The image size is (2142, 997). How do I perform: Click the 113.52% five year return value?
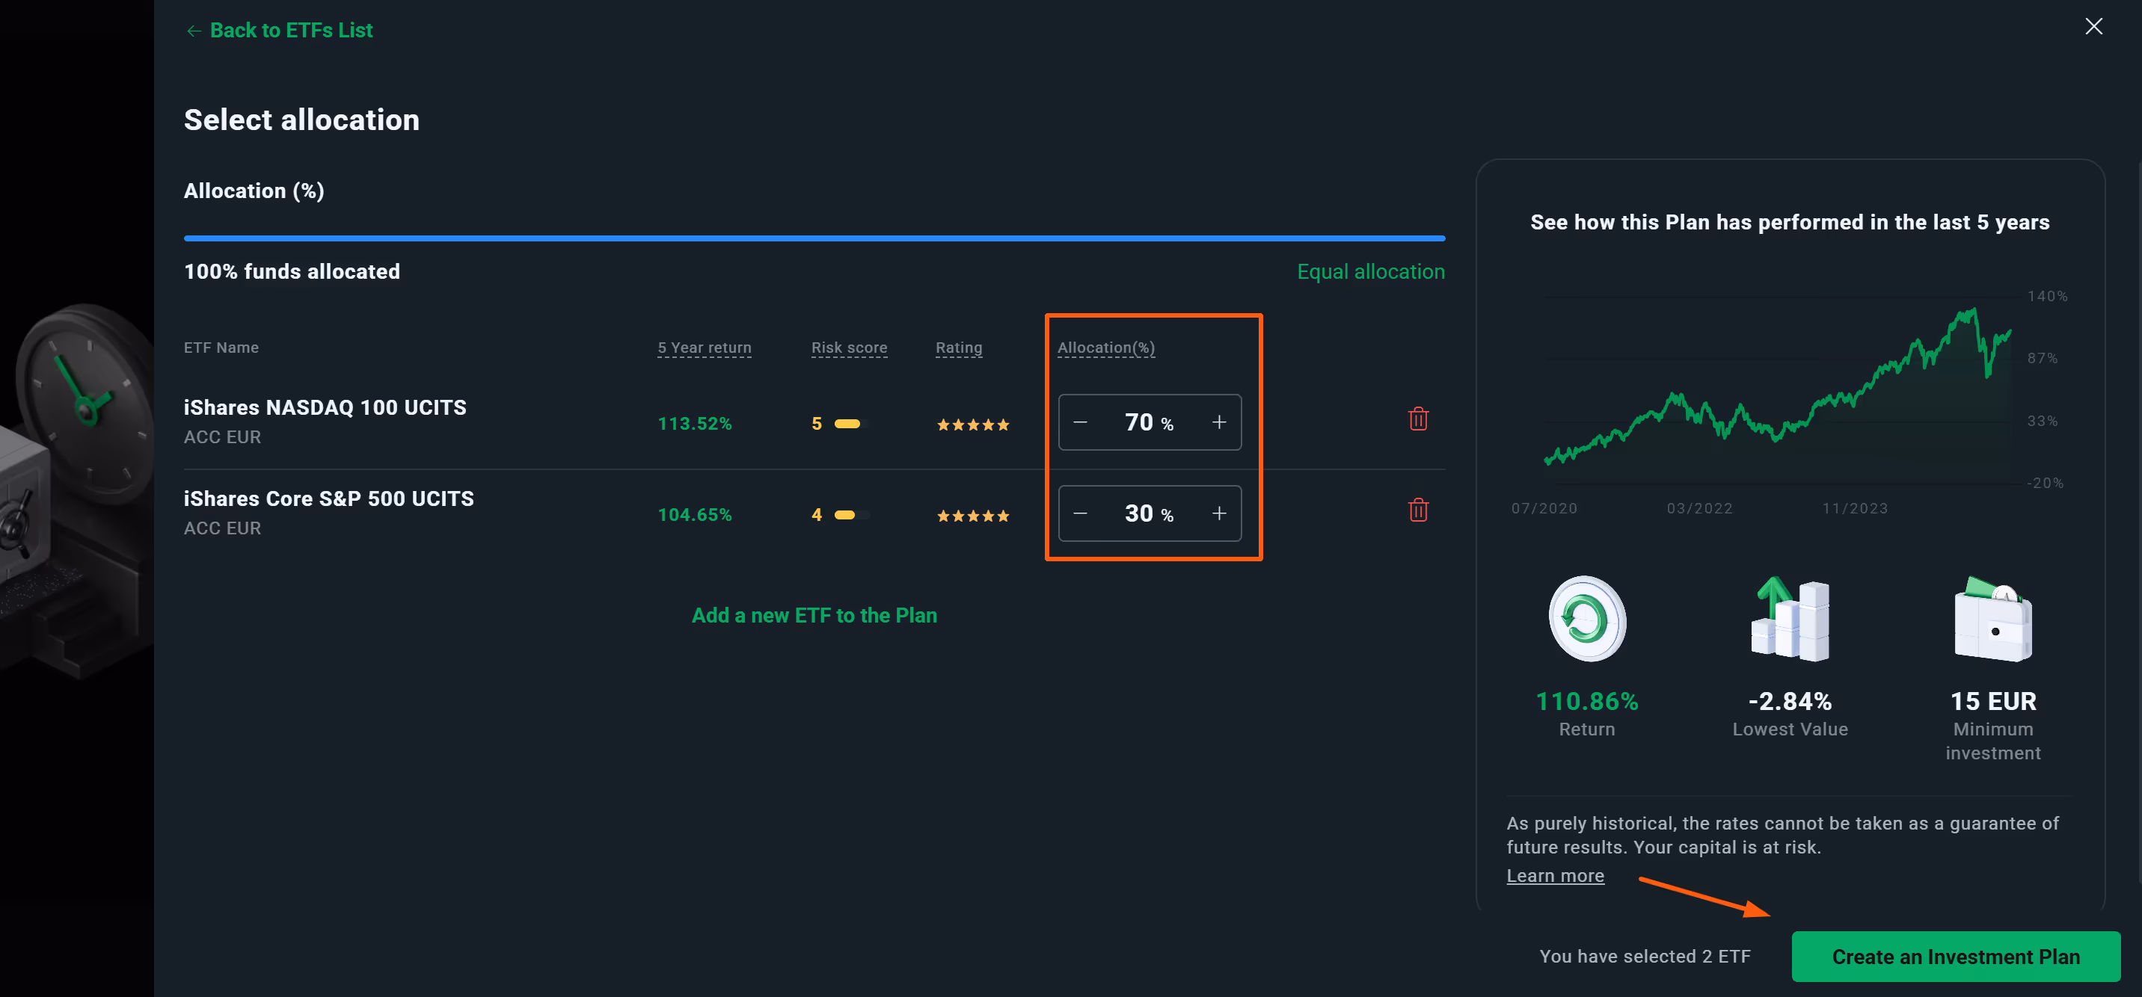click(694, 424)
